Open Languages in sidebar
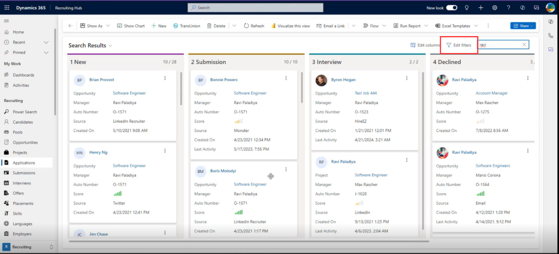The image size is (559, 254). 22,224
